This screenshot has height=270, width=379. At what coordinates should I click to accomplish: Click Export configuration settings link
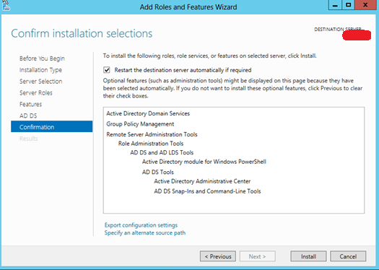[141, 225]
